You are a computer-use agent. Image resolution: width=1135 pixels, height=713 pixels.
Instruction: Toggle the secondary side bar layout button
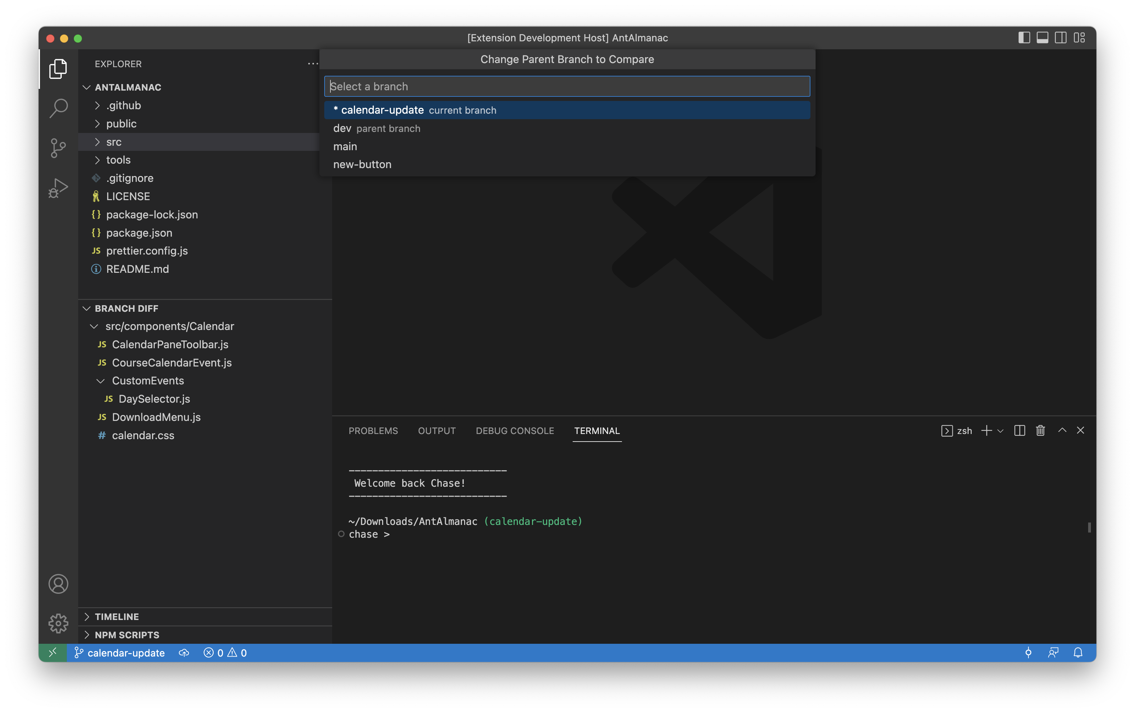click(x=1061, y=38)
